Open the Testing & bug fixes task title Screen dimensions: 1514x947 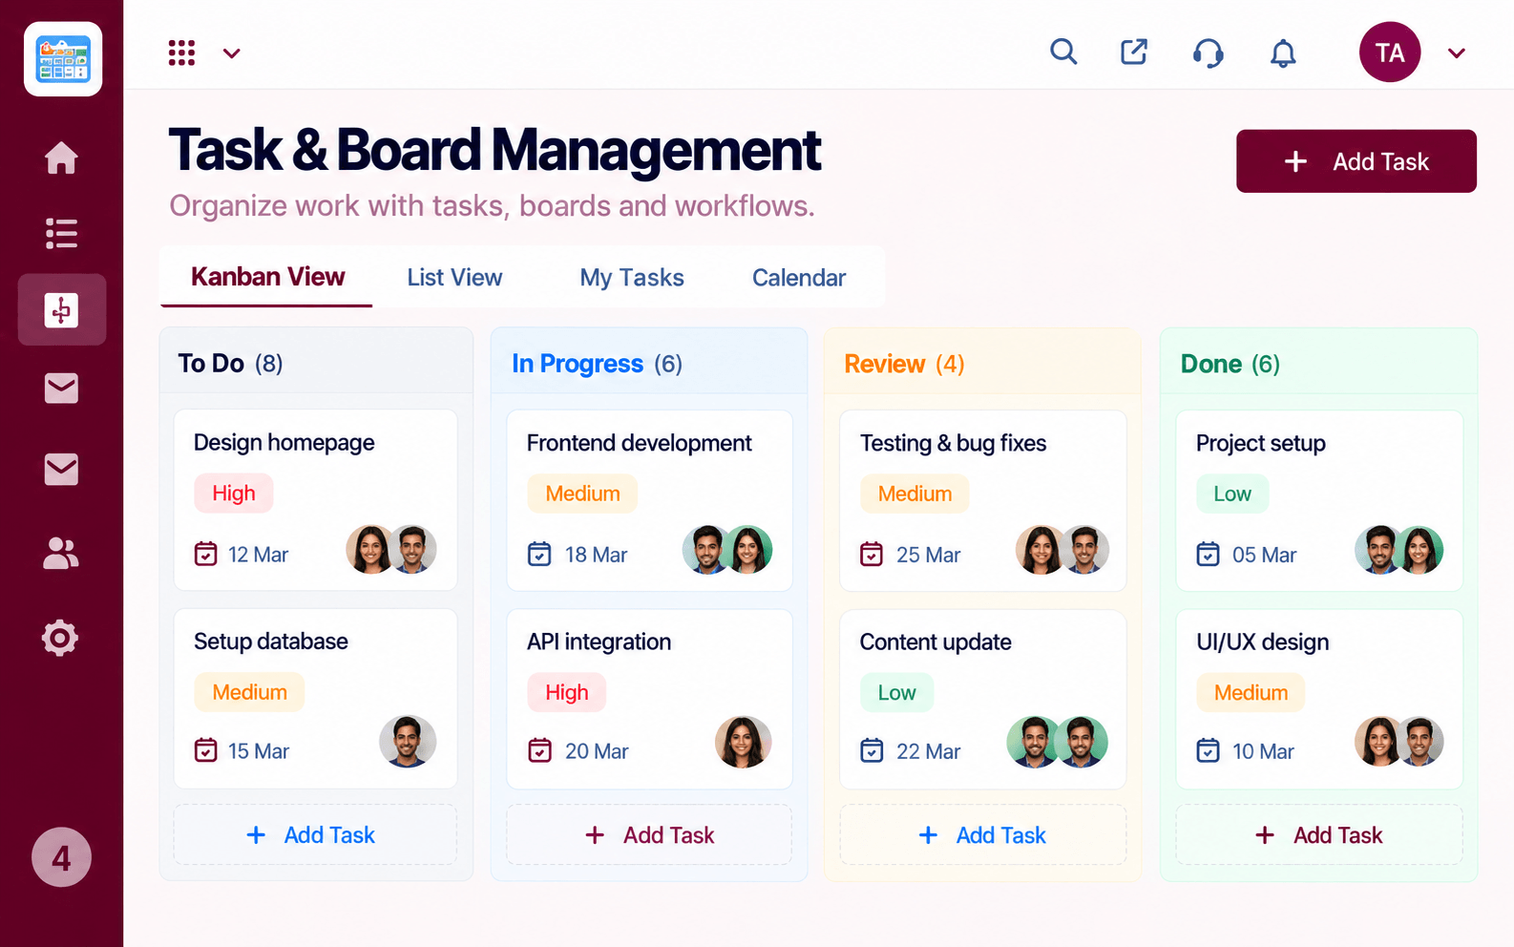953,443
